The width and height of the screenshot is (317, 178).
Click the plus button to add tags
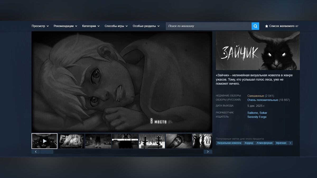[x=291, y=143]
